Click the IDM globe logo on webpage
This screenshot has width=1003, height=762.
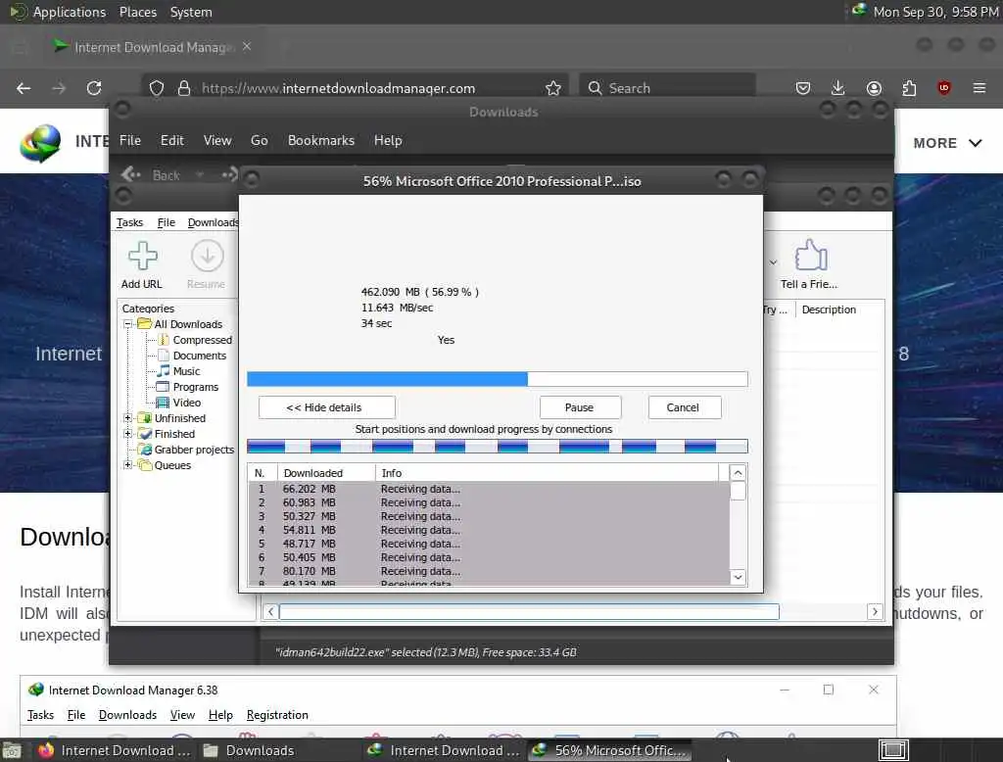coord(40,143)
